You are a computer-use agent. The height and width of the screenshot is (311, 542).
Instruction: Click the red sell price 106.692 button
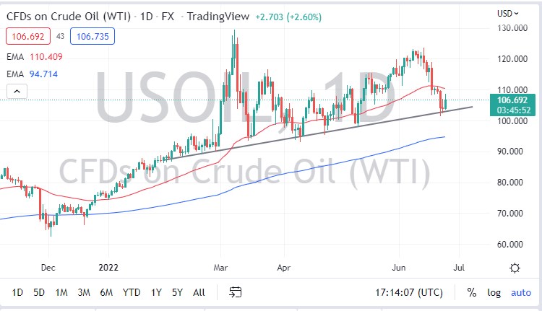27,35
